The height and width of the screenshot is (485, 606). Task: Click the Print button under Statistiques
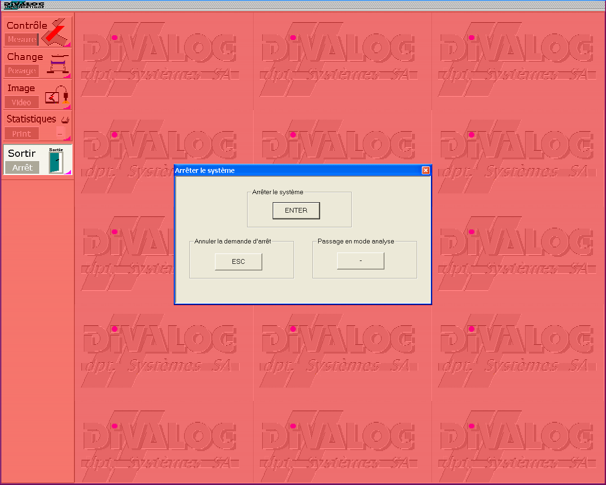point(22,134)
